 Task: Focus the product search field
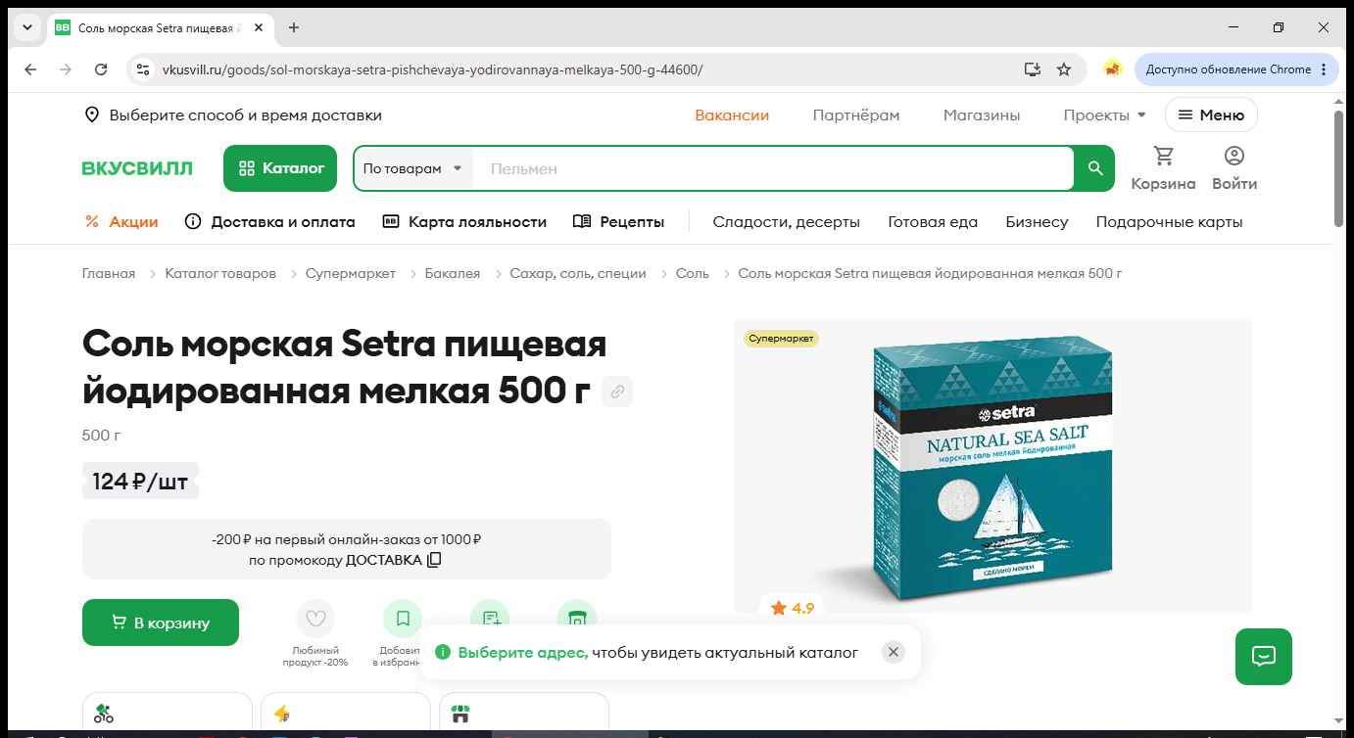coord(774,168)
